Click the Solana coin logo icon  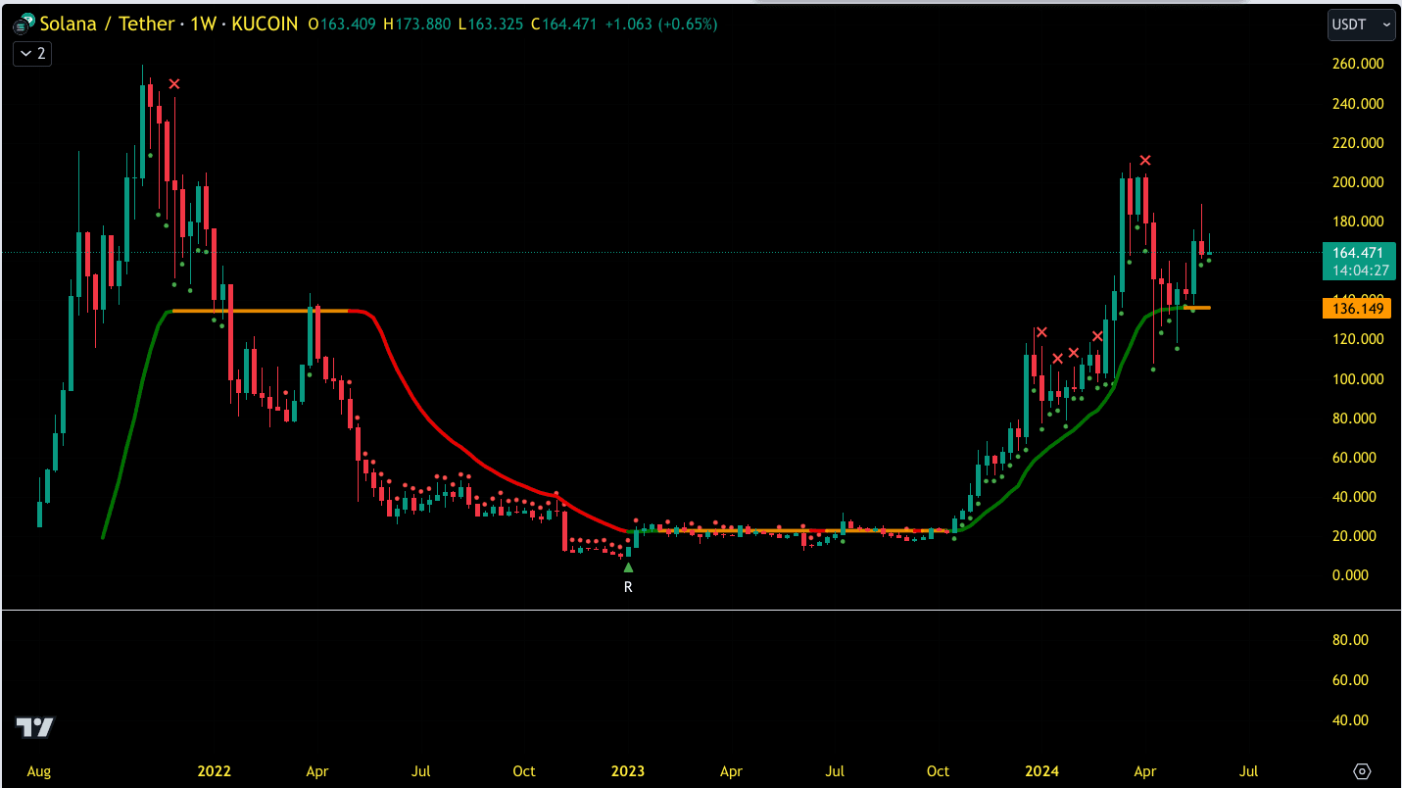click(24, 24)
